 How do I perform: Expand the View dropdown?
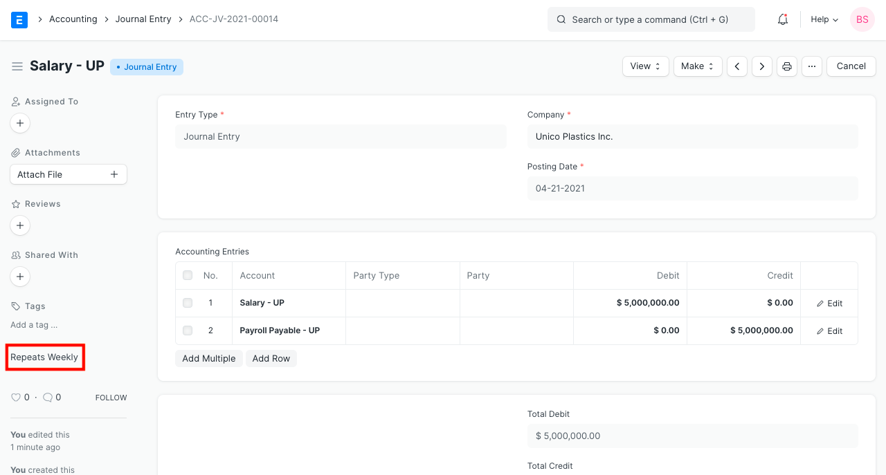(x=645, y=66)
